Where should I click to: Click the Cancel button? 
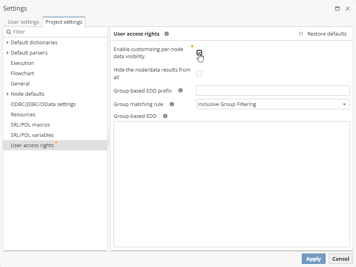[341, 259]
